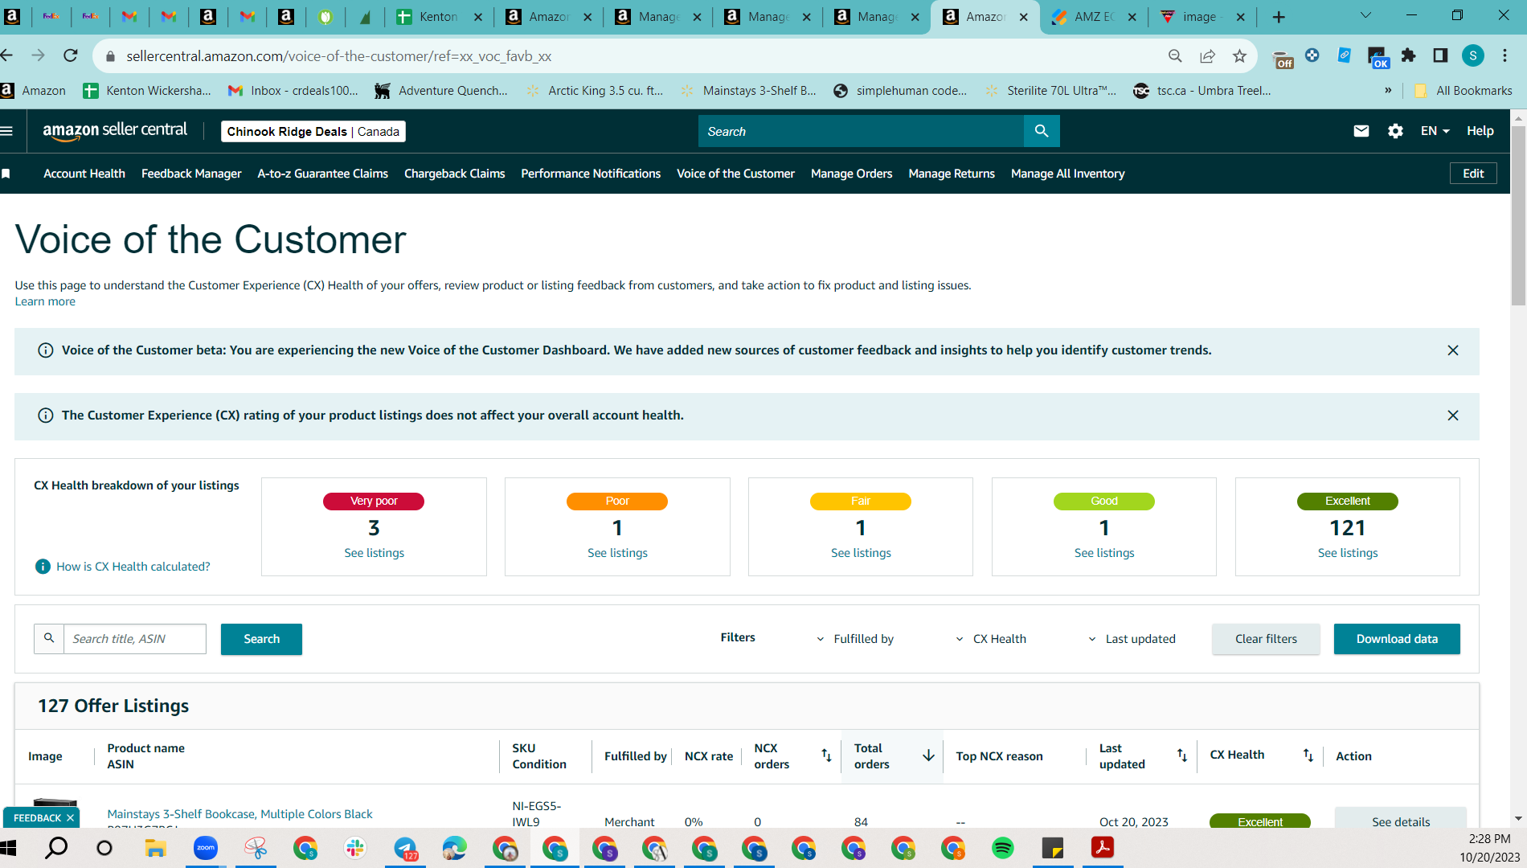
Task: Expand the Last updated filter dropdown
Action: (x=1132, y=639)
